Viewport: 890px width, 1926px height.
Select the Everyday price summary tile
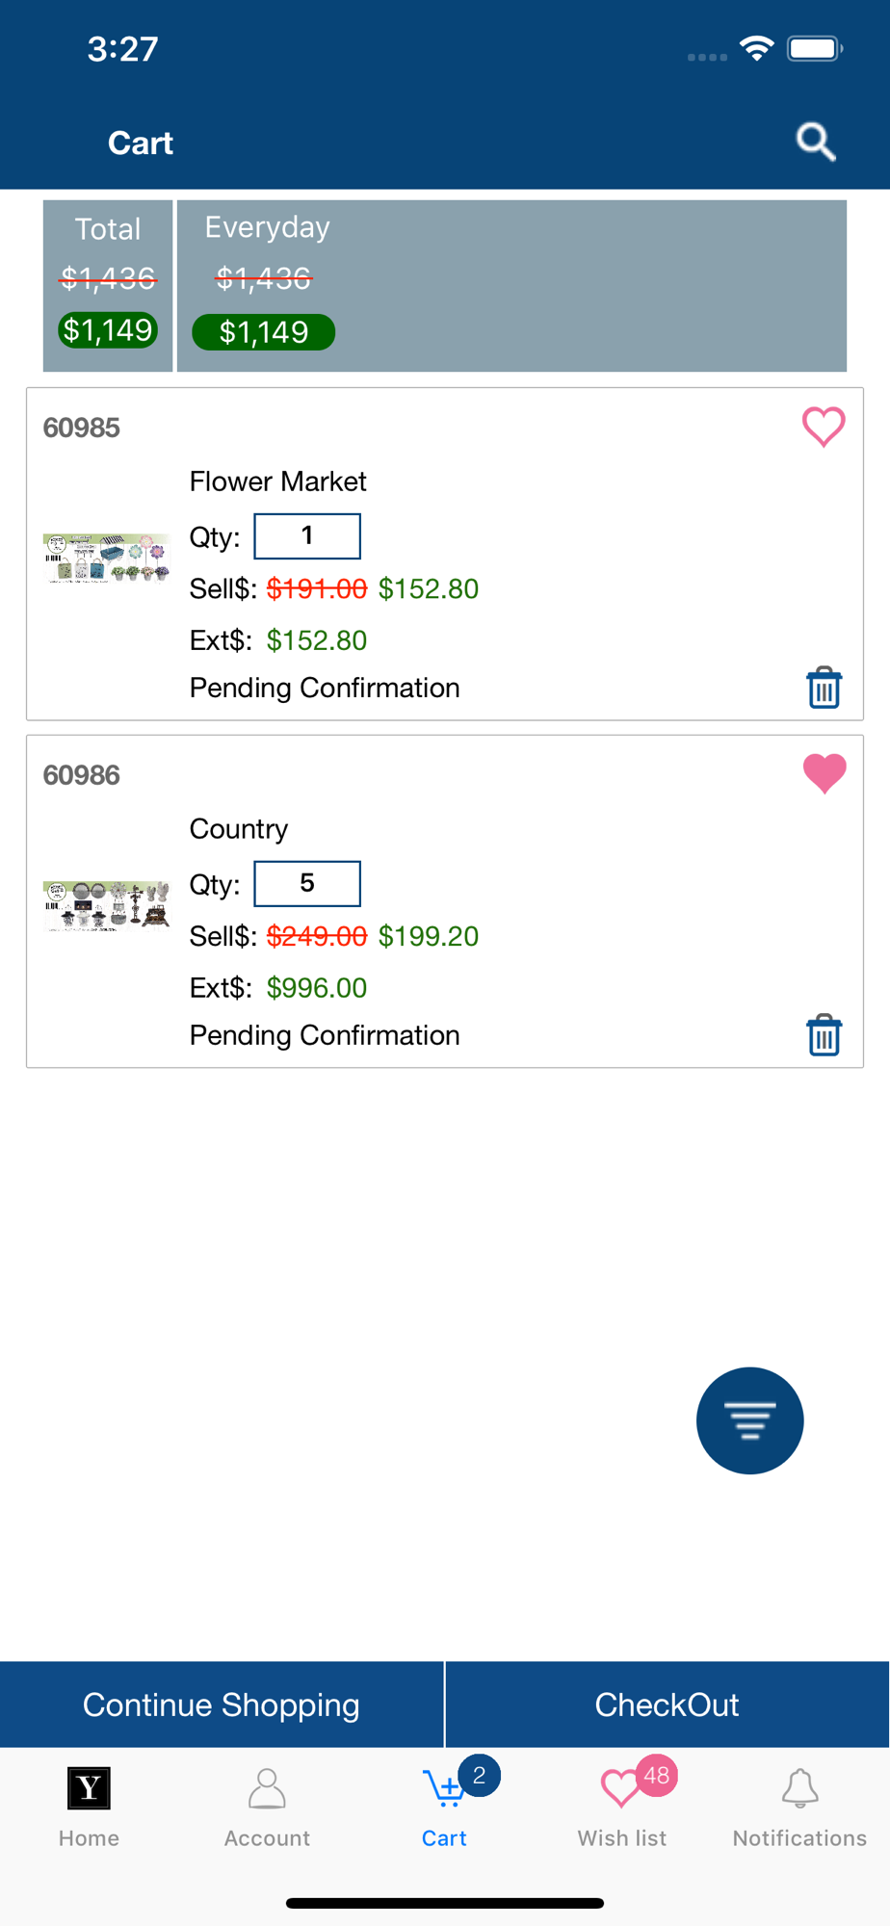[510, 285]
